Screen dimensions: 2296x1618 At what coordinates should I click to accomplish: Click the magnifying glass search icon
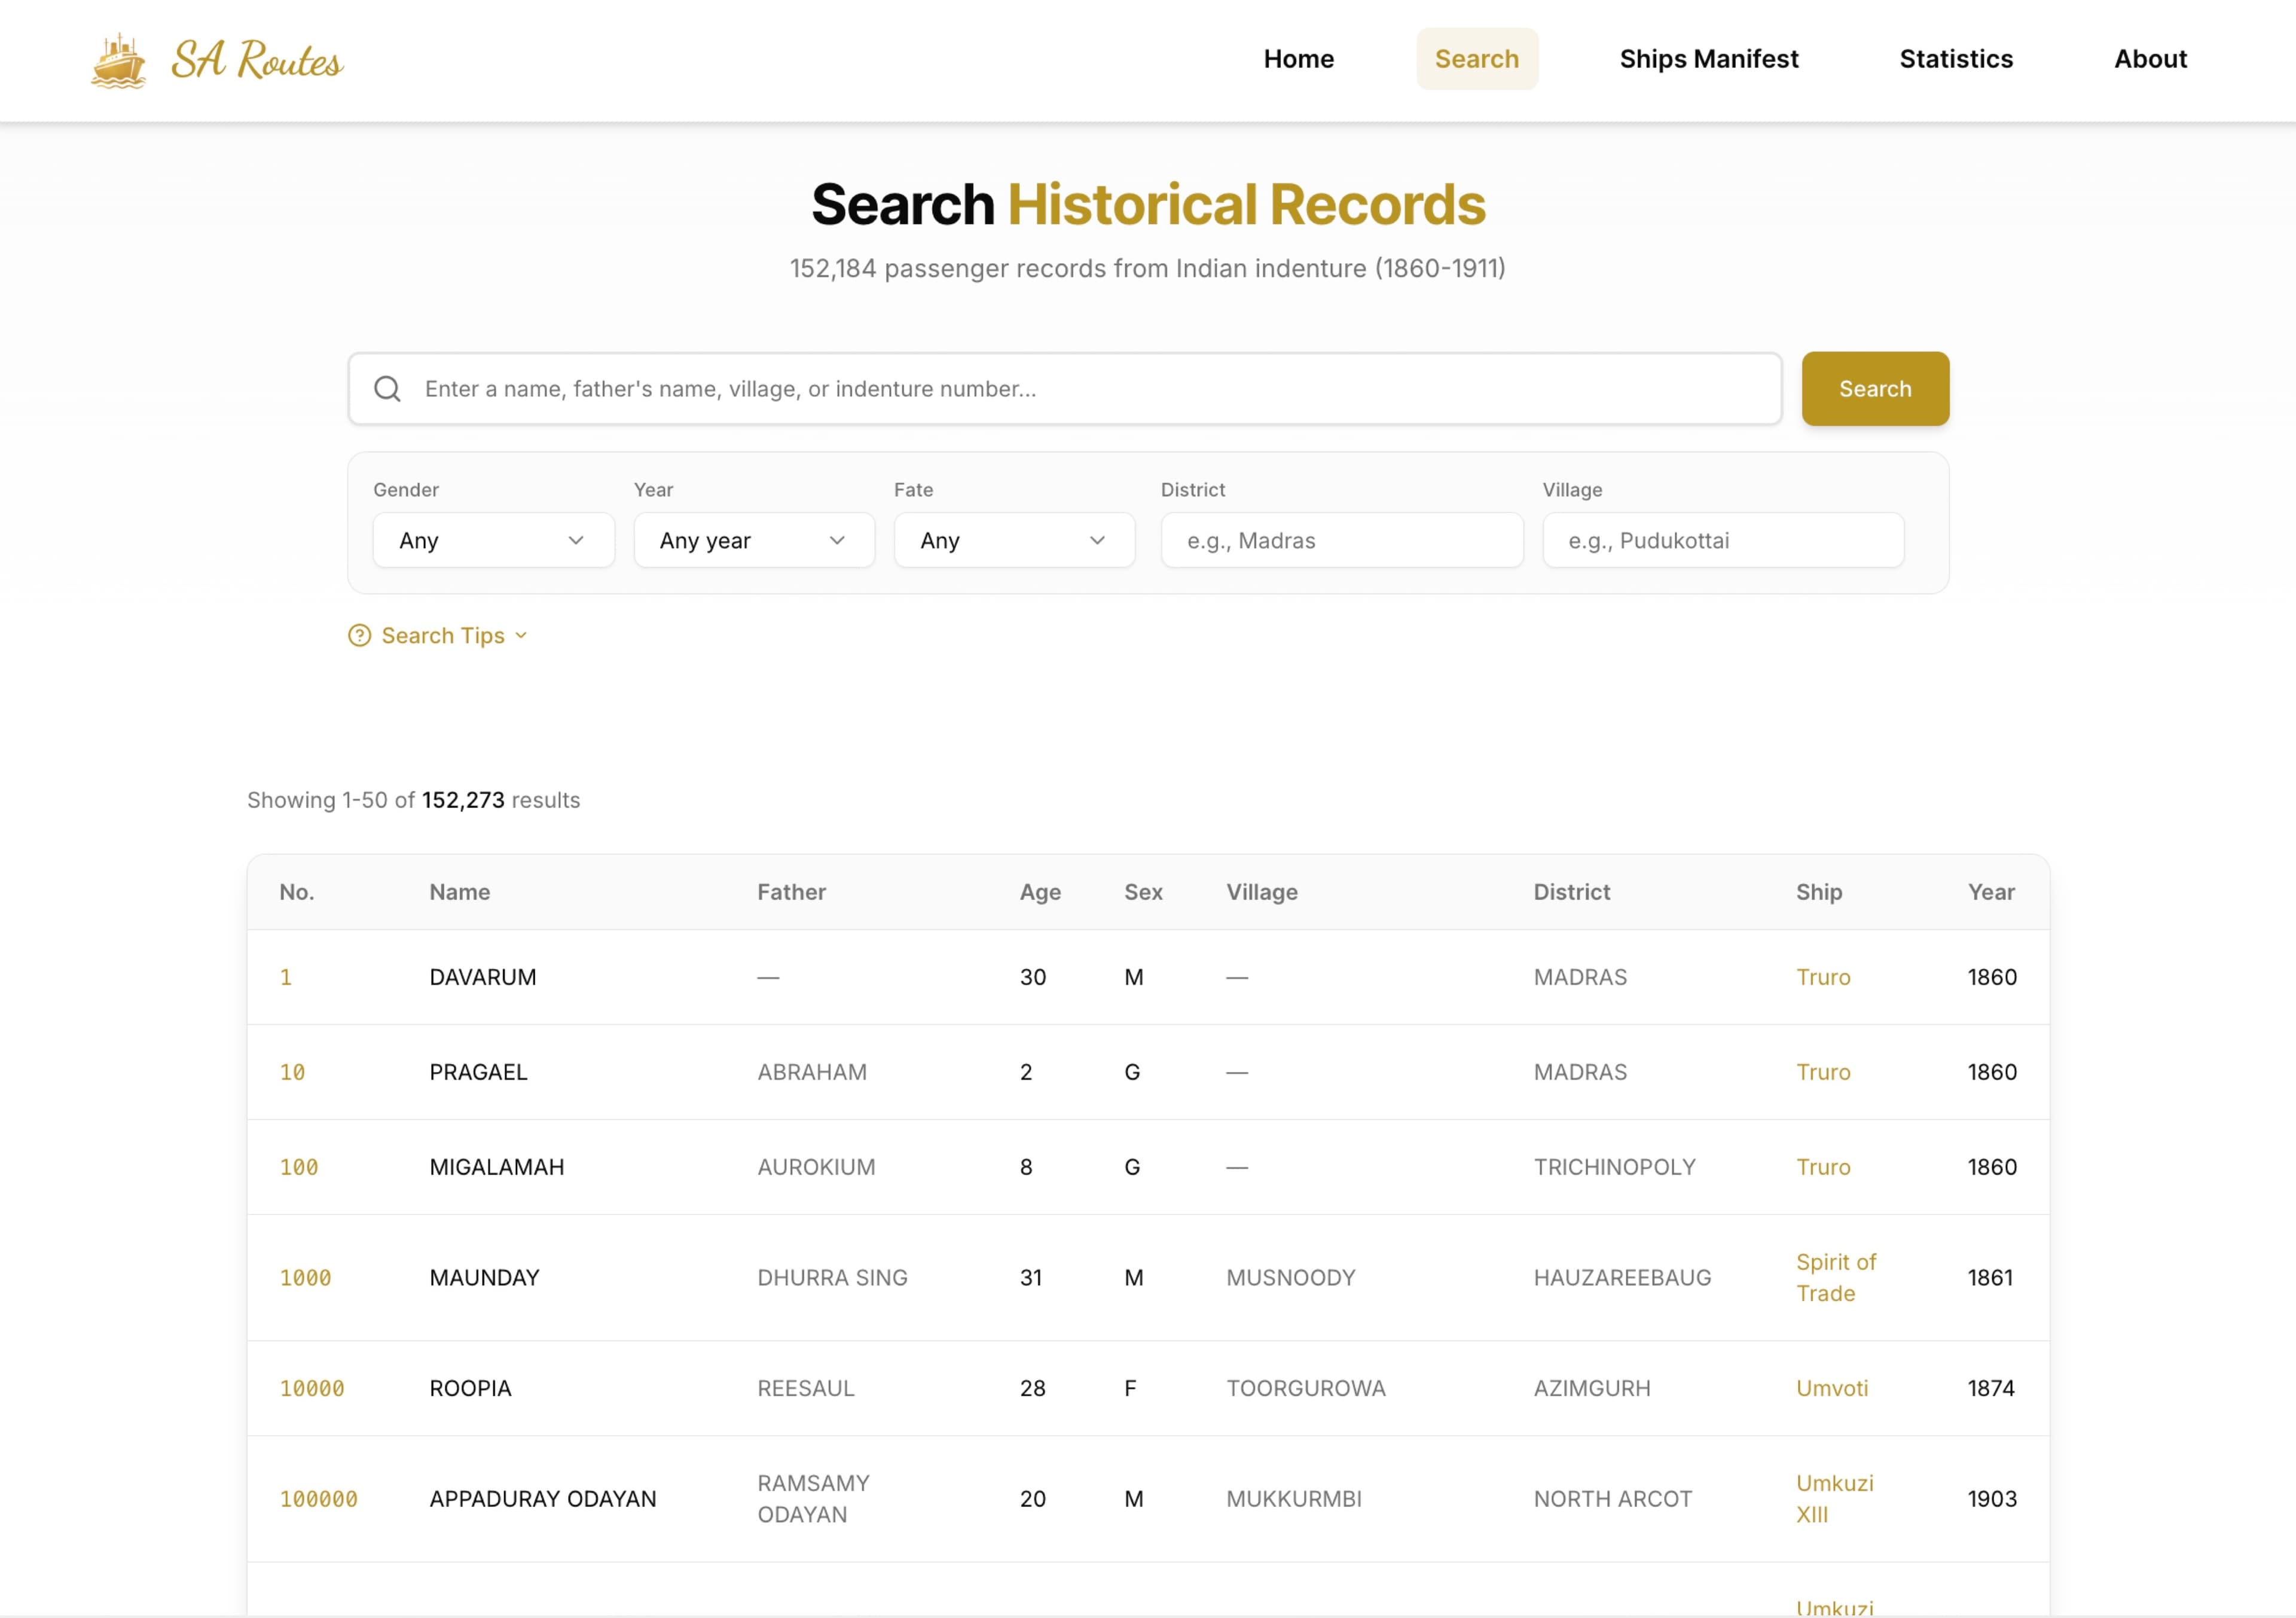pyautogui.click(x=387, y=389)
